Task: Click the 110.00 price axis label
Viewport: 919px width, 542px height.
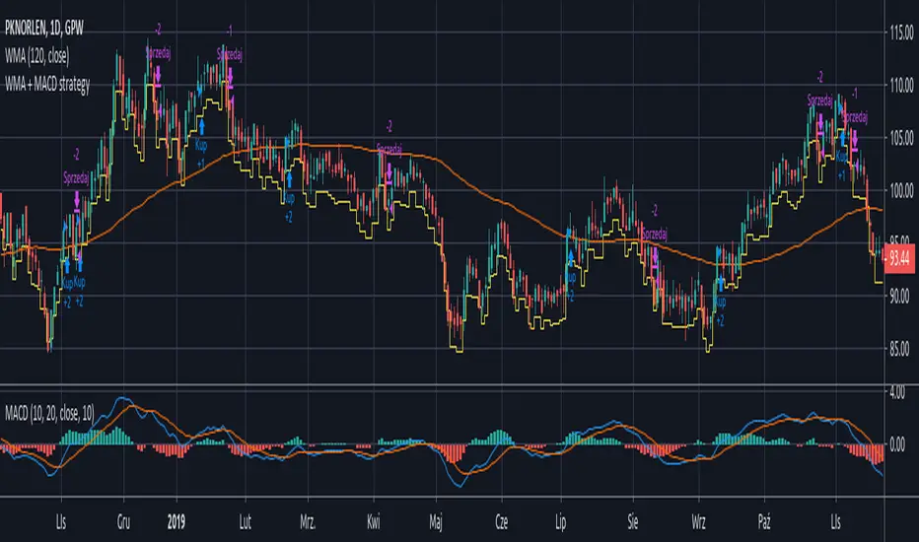Action: click(x=901, y=86)
